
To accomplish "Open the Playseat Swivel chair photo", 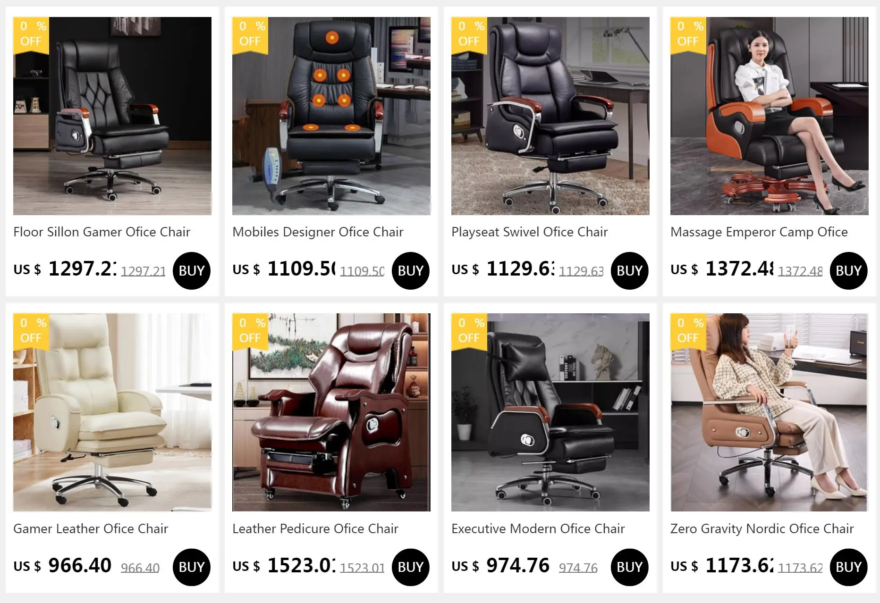I will [550, 116].
